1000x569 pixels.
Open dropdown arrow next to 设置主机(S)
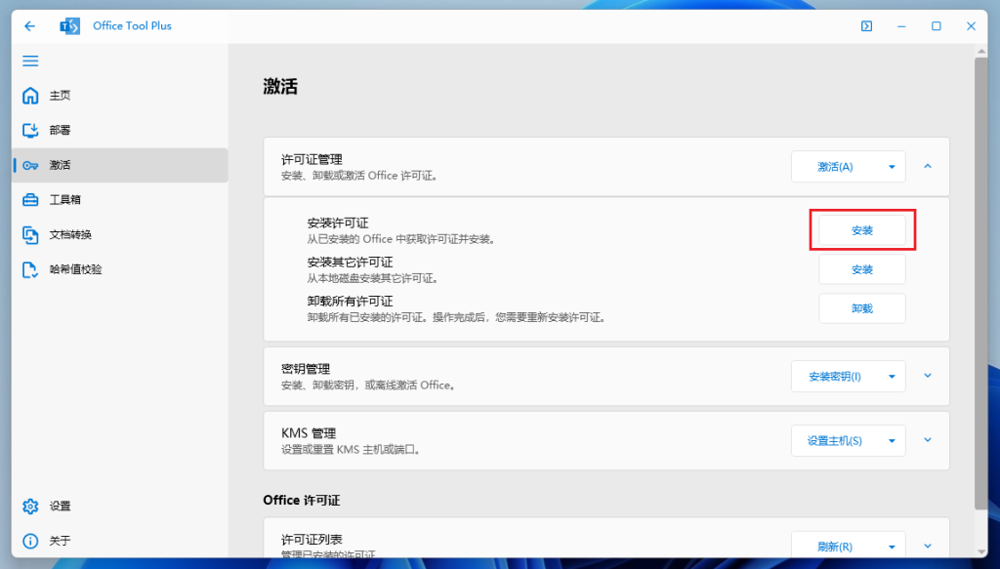[893, 441]
